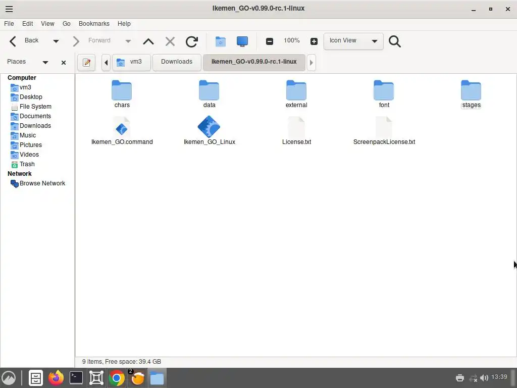
Task: Open the View menu
Action: pyautogui.click(x=47, y=24)
